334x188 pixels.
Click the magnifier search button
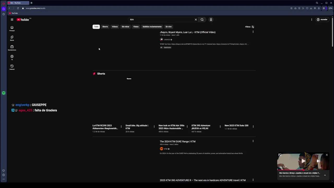click(202, 20)
